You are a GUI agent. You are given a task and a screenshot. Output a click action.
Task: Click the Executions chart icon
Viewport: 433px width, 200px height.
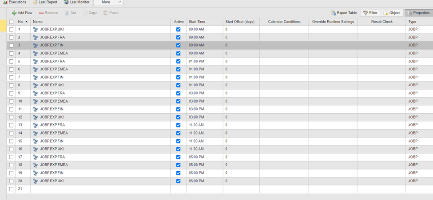(x=5, y=2)
